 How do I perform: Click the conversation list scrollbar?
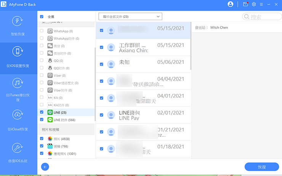pos(191,46)
